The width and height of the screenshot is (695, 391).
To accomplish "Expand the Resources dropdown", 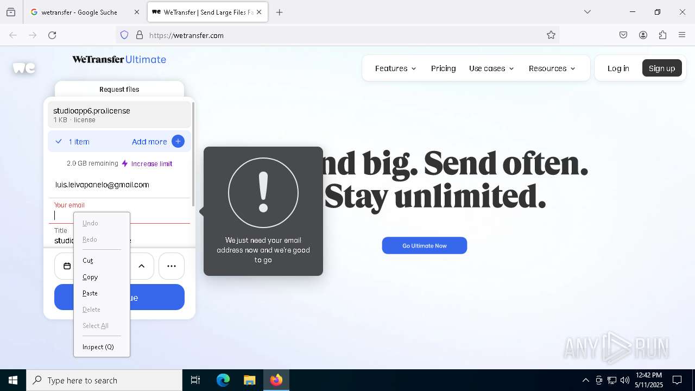I will pyautogui.click(x=552, y=68).
